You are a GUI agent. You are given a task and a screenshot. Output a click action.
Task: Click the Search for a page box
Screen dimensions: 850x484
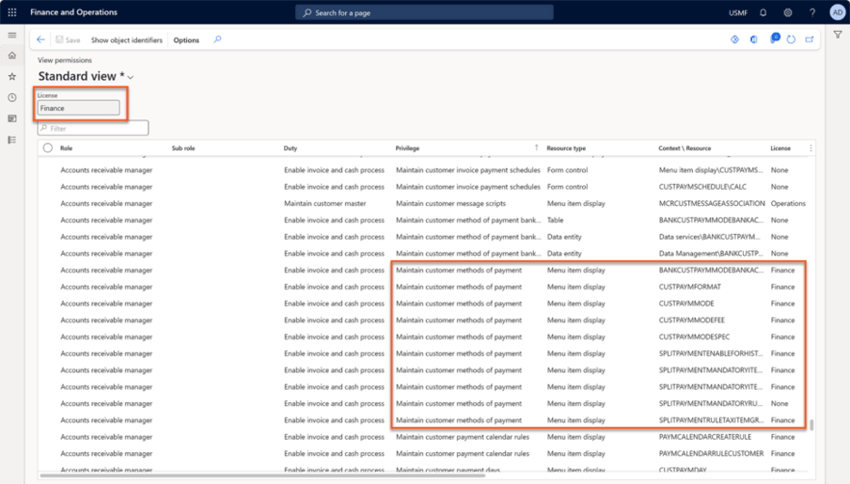point(424,12)
